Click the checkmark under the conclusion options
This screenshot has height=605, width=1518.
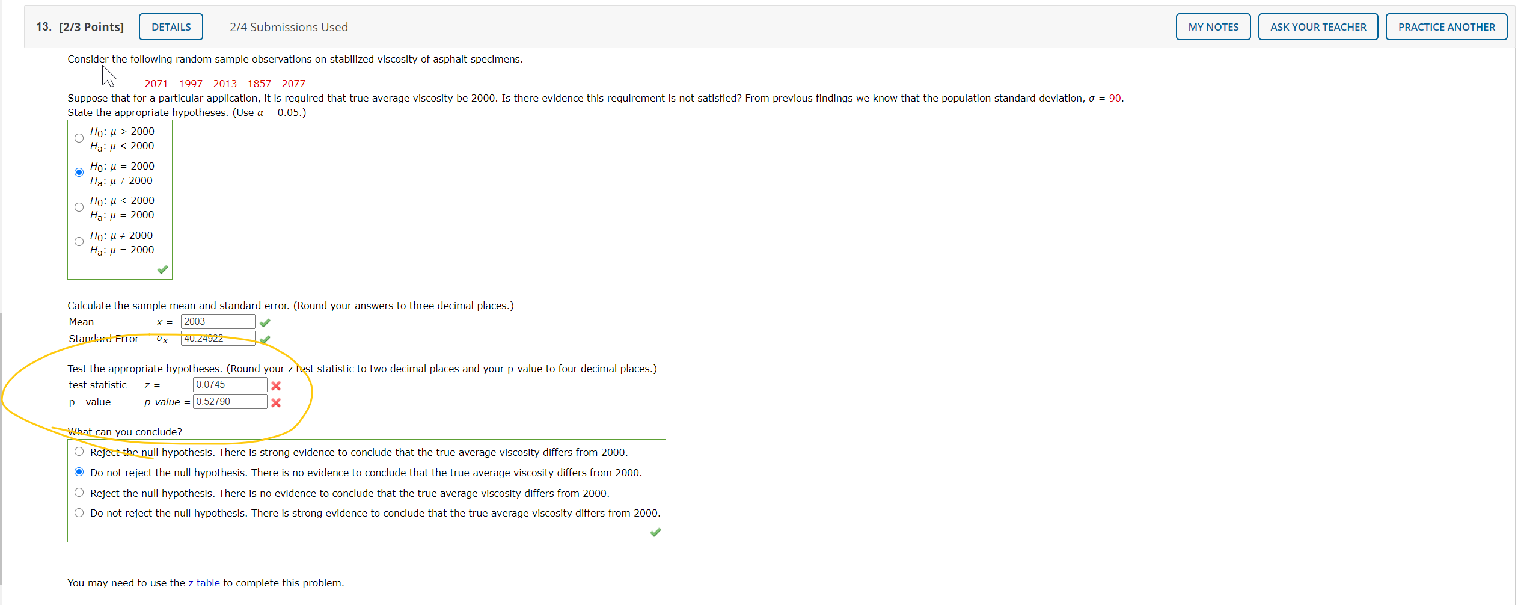[x=655, y=532]
